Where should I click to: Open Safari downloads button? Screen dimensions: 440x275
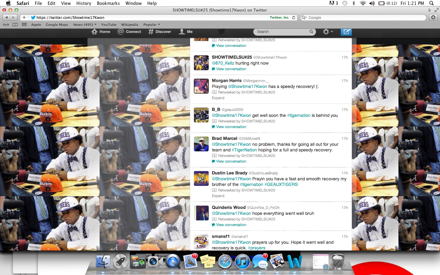[x=433, y=17]
